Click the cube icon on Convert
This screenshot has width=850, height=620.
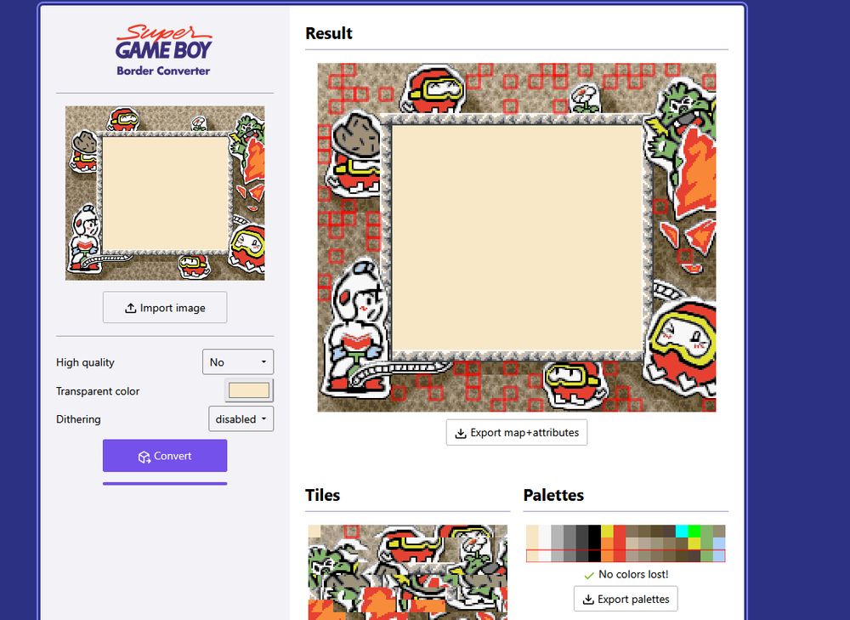(x=144, y=457)
